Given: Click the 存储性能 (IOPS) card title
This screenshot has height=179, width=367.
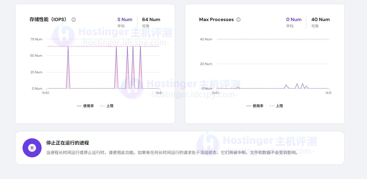Looking at the screenshot, I should tap(48, 20).
